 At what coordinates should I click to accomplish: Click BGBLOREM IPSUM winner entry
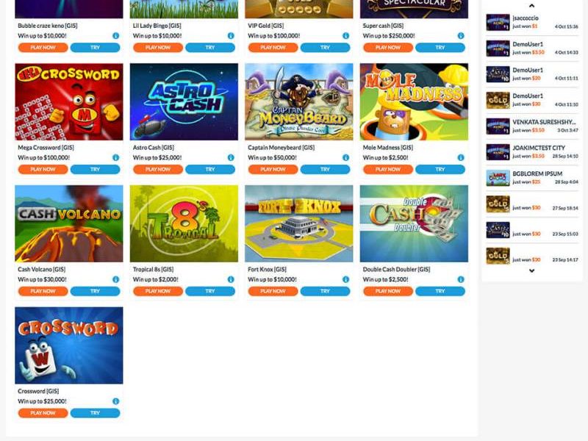tap(532, 178)
